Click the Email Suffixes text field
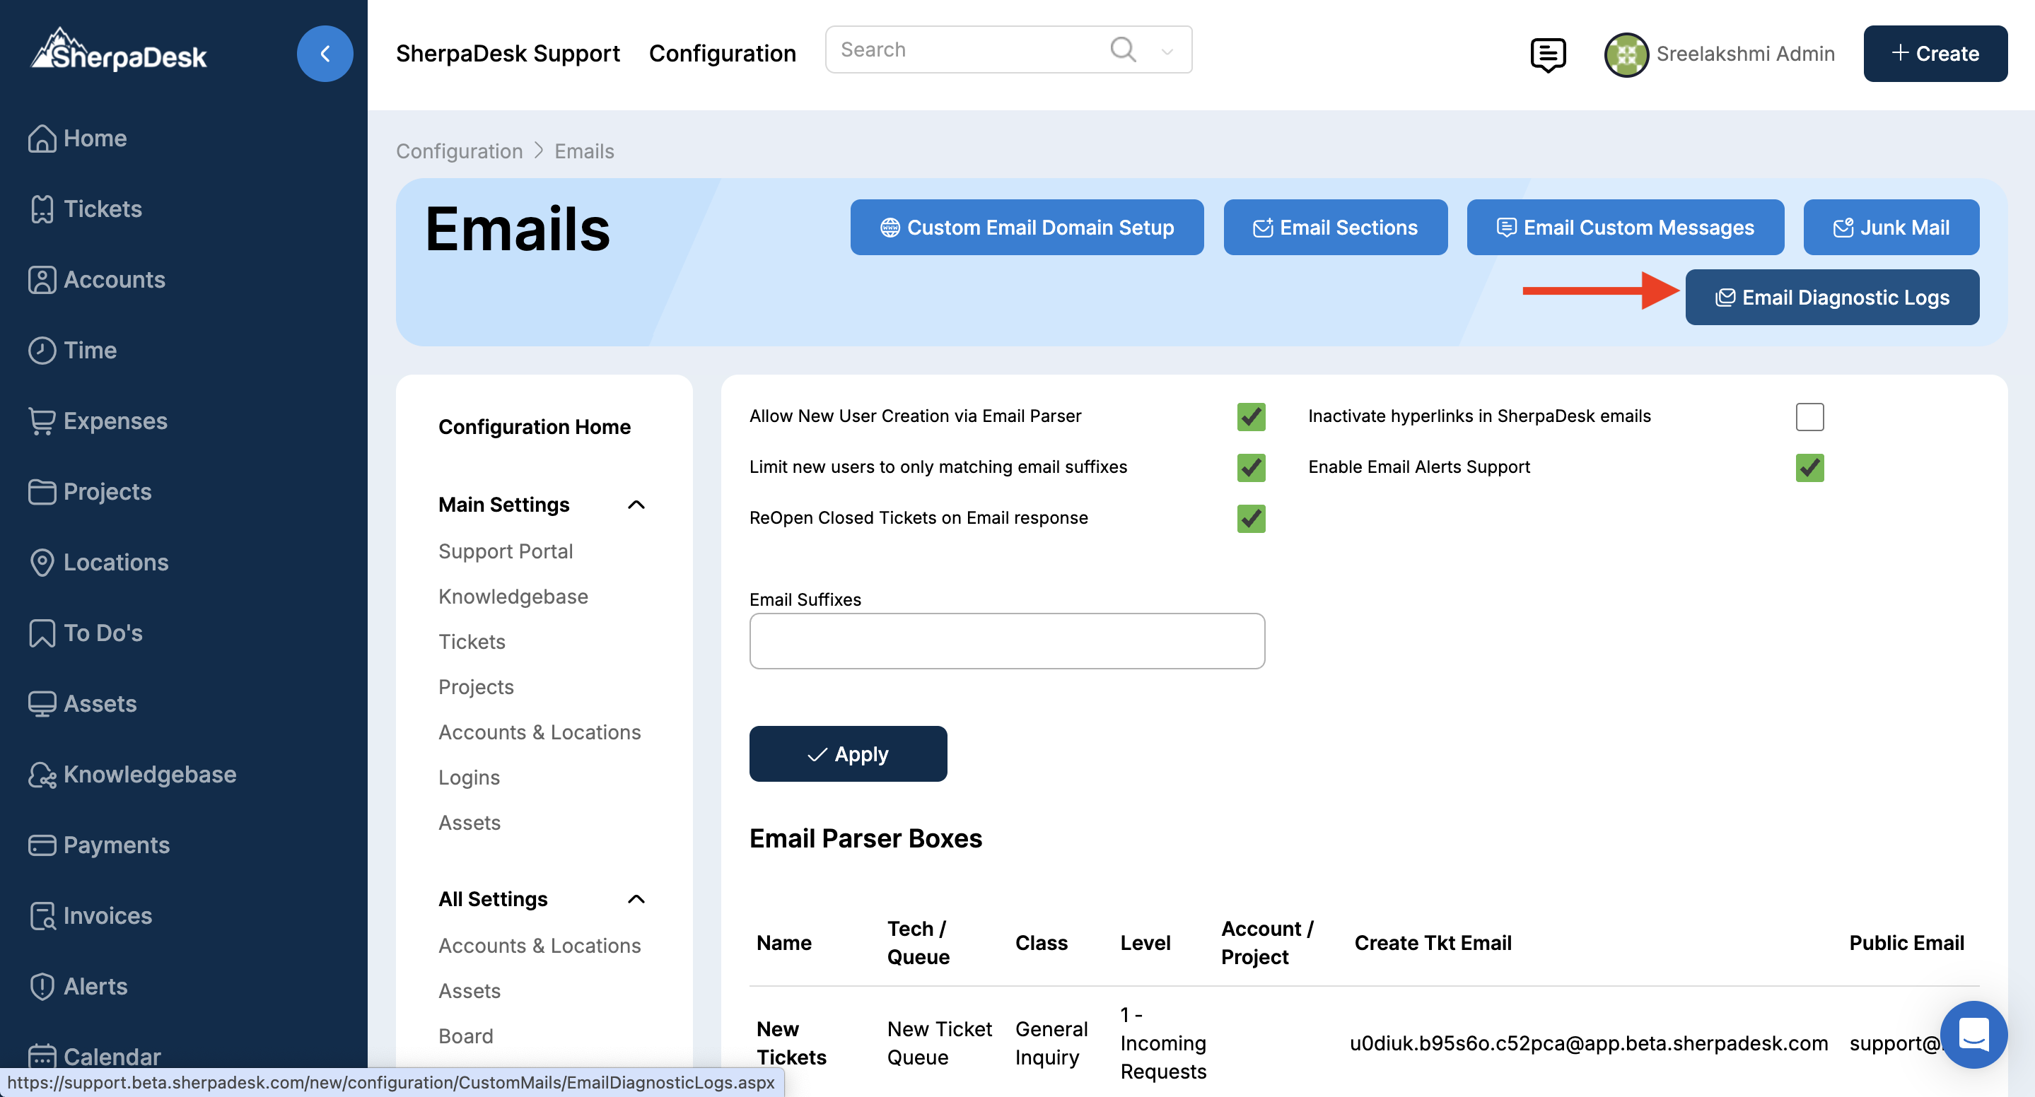 [x=1006, y=640]
